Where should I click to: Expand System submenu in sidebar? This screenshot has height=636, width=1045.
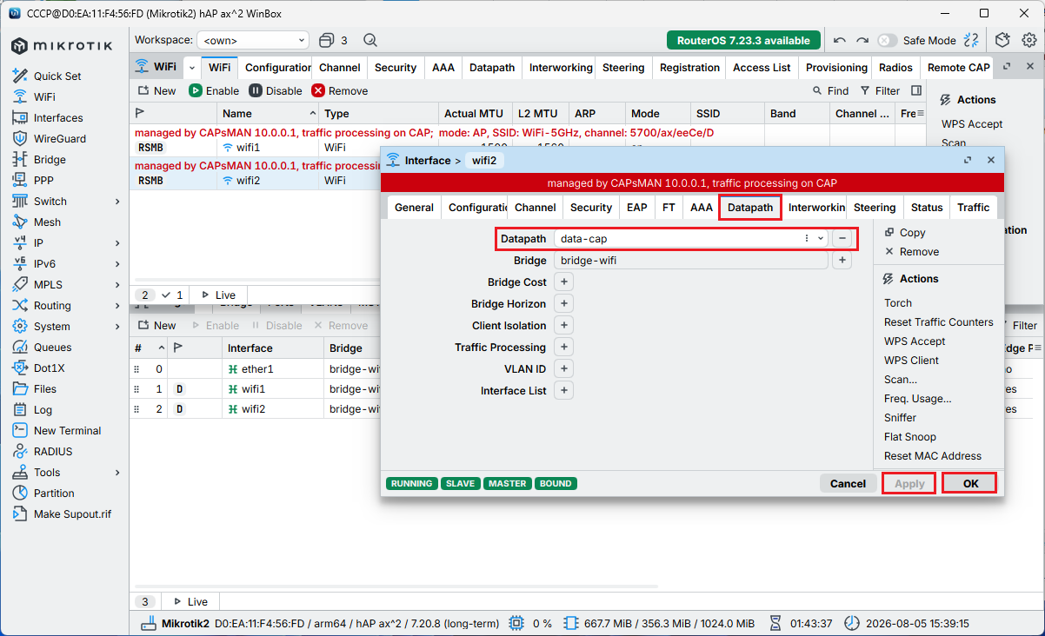coord(117,326)
